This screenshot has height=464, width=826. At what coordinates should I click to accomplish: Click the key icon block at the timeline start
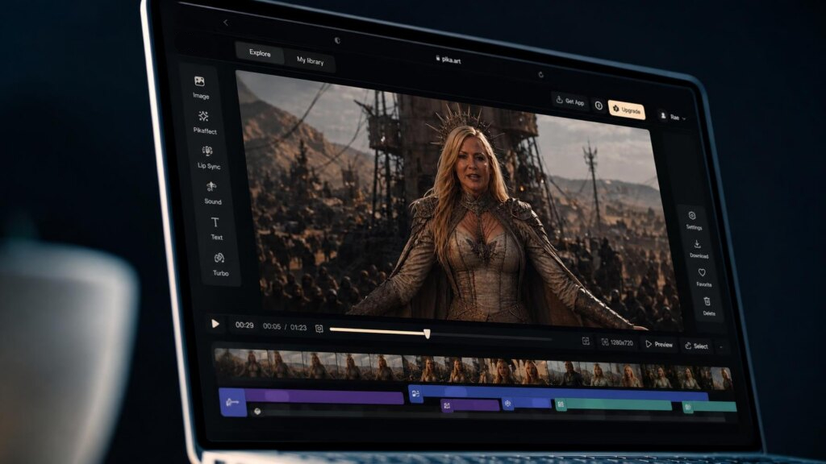coord(232,403)
